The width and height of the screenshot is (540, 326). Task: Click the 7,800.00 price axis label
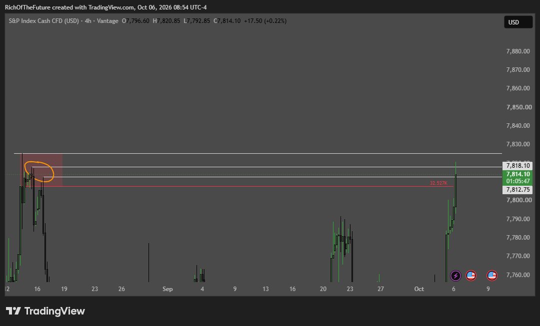[518, 200]
